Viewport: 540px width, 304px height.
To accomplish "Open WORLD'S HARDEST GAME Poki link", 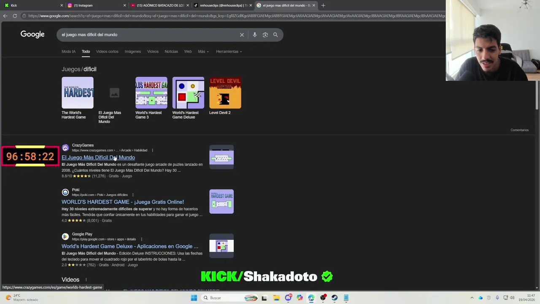I will [x=123, y=202].
